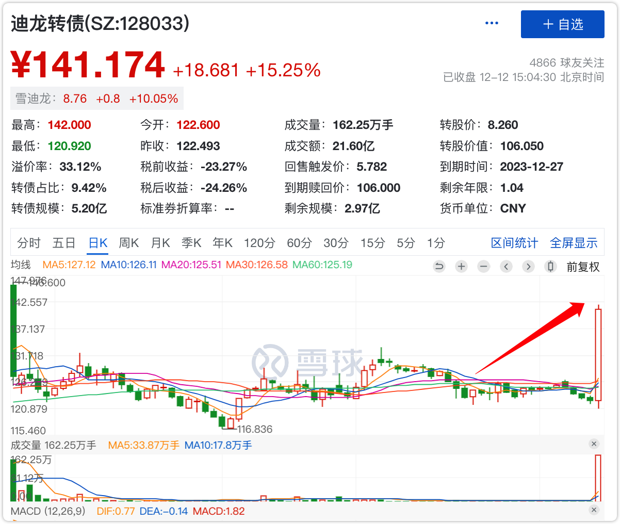This screenshot has width=620, height=524.
Task: Select the 周K weekly chart tab
Action: pos(129,243)
